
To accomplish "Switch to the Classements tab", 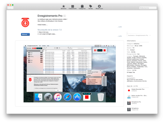I will [x=72, y=7].
